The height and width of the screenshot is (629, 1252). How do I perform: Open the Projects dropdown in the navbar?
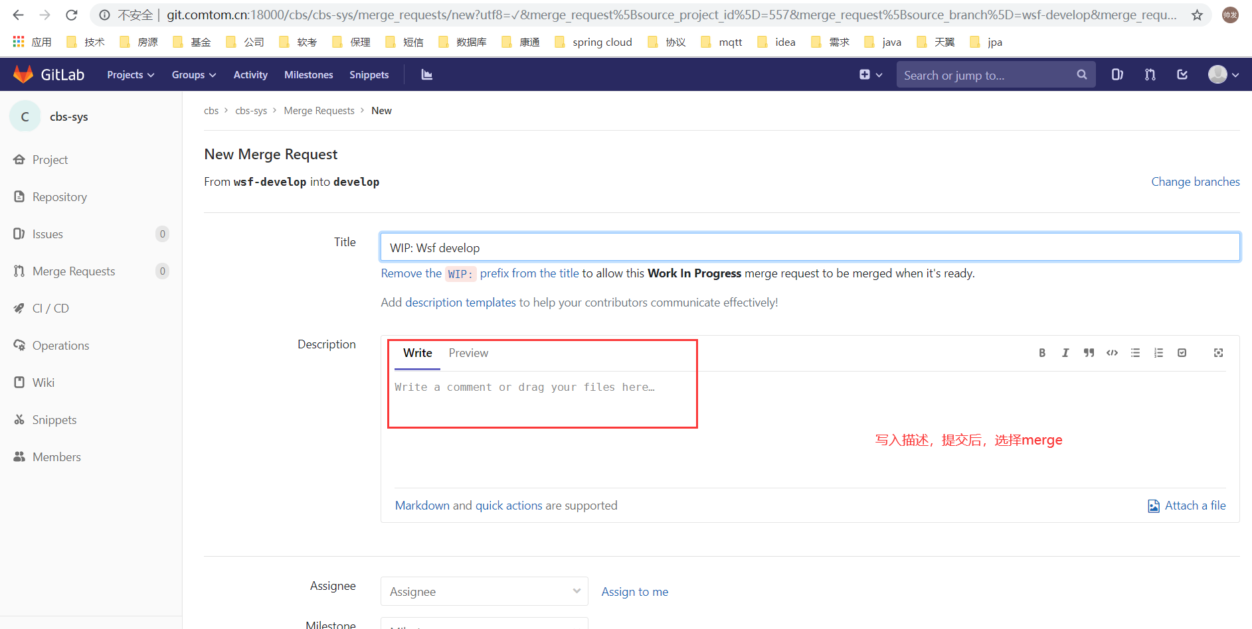[130, 74]
